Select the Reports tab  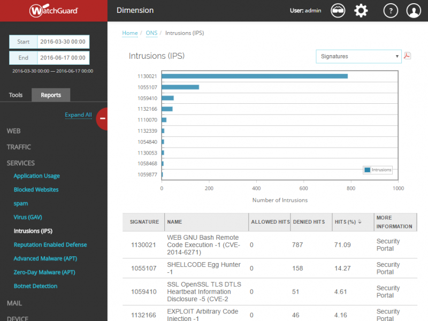[51, 95]
